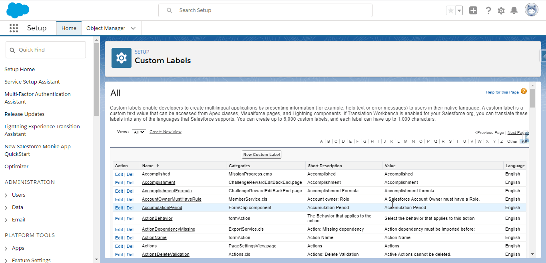Open Setup Home in sidebar
546x263 pixels.
coord(20,70)
